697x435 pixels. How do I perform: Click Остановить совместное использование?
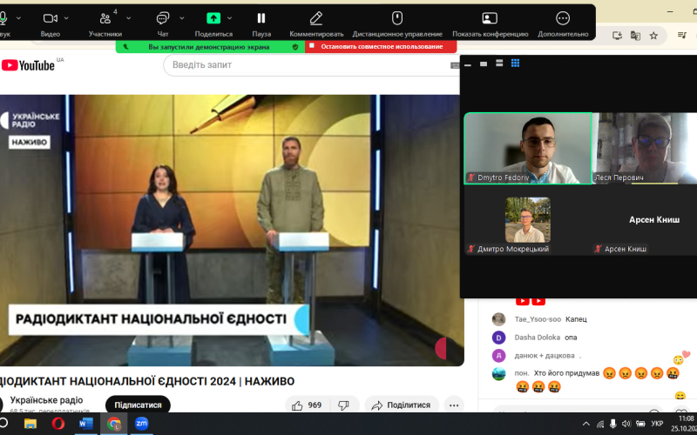(381, 47)
